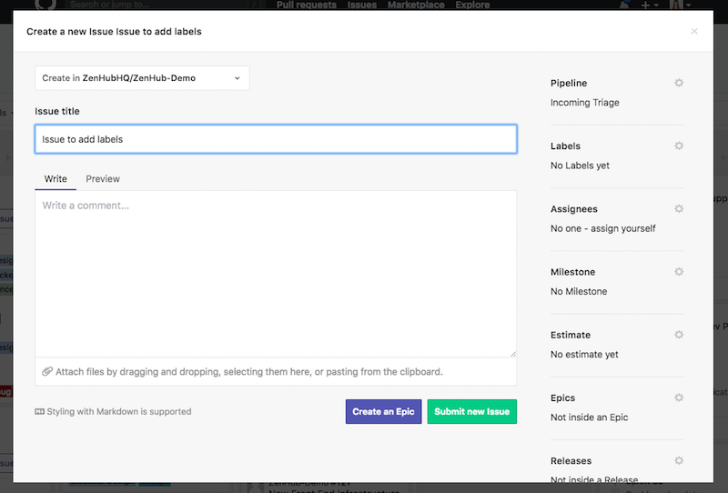Open Explore in top navigation
Screen dimensions: 728x493
[x=472, y=5]
